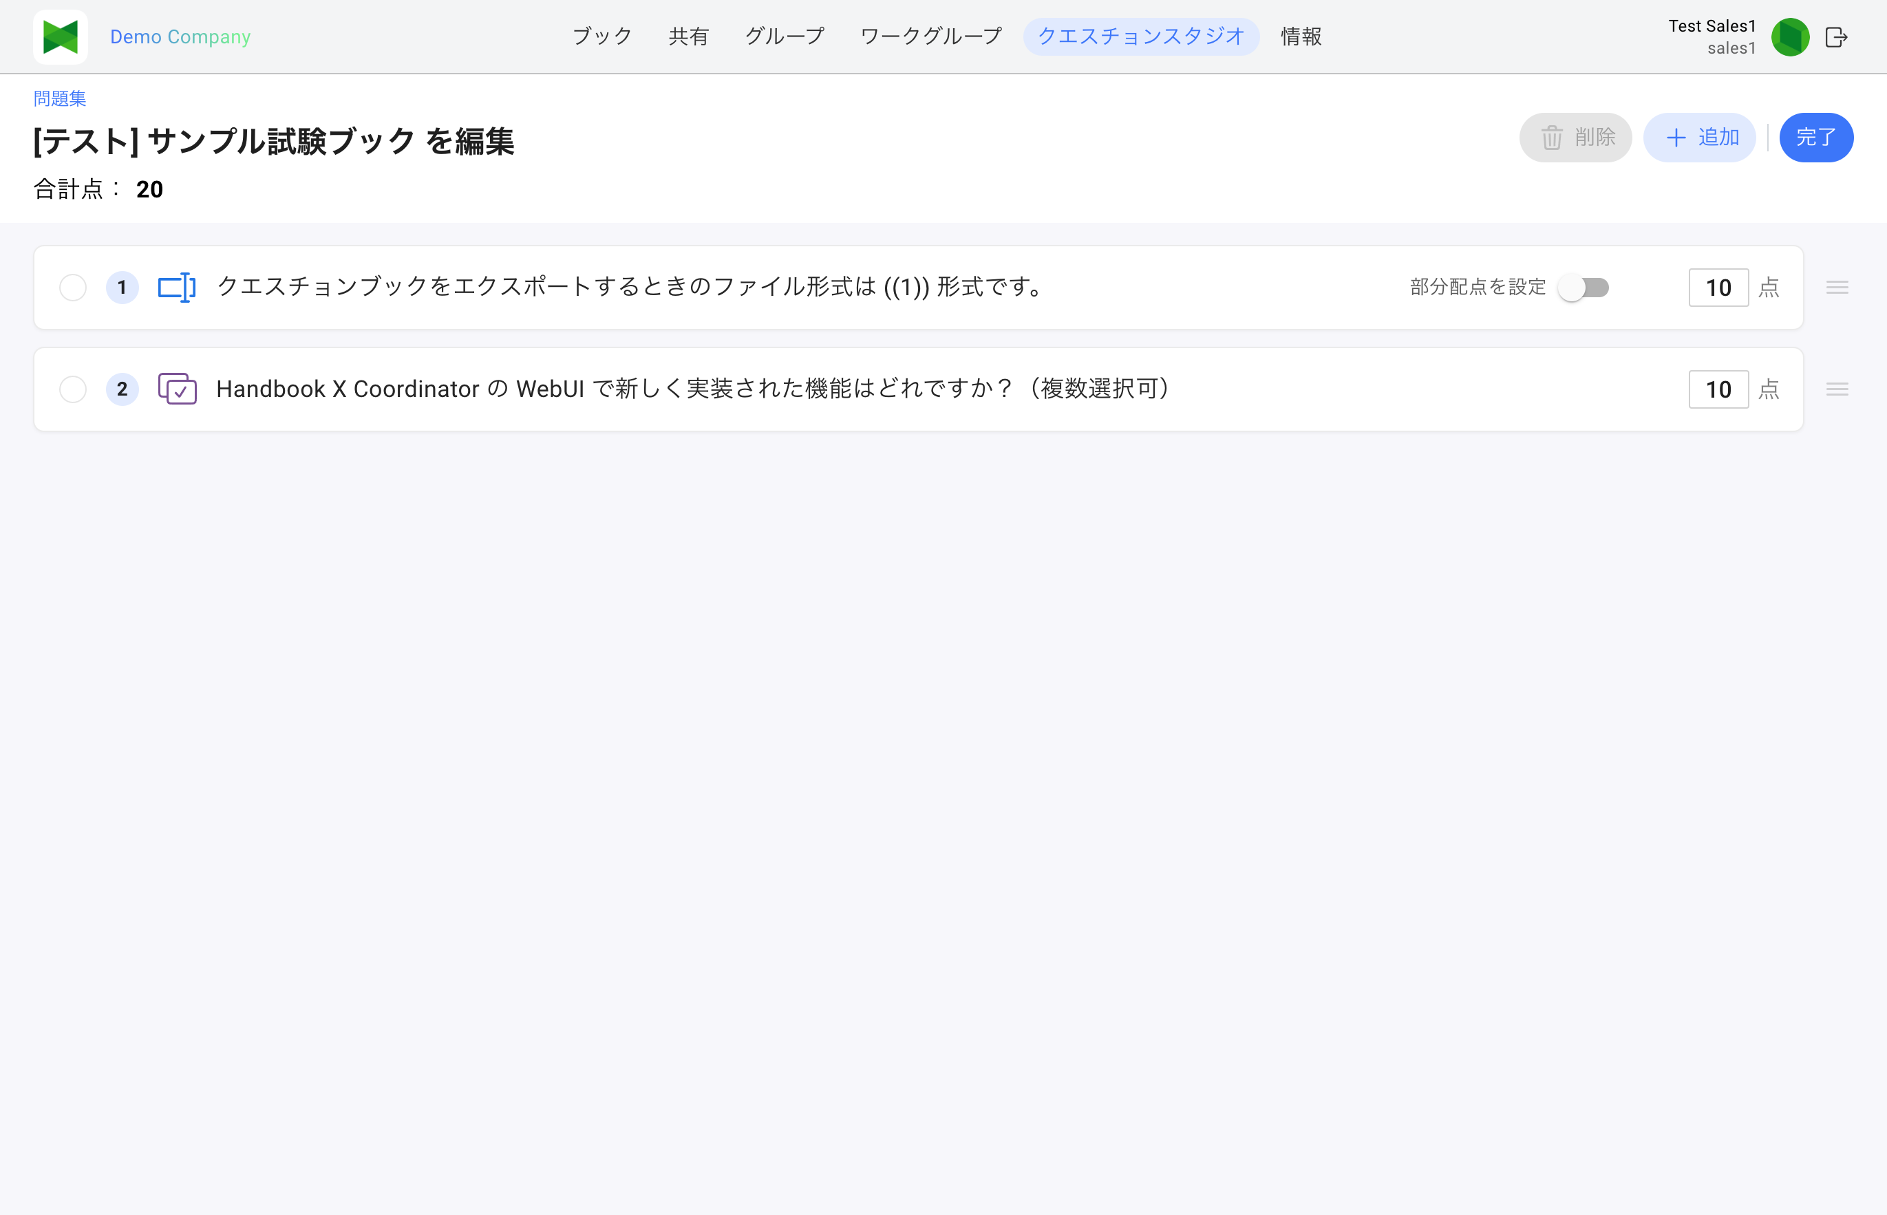Grab the drag handle of question 1
This screenshot has width=1887, height=1215.
(x=1837, y=287)
